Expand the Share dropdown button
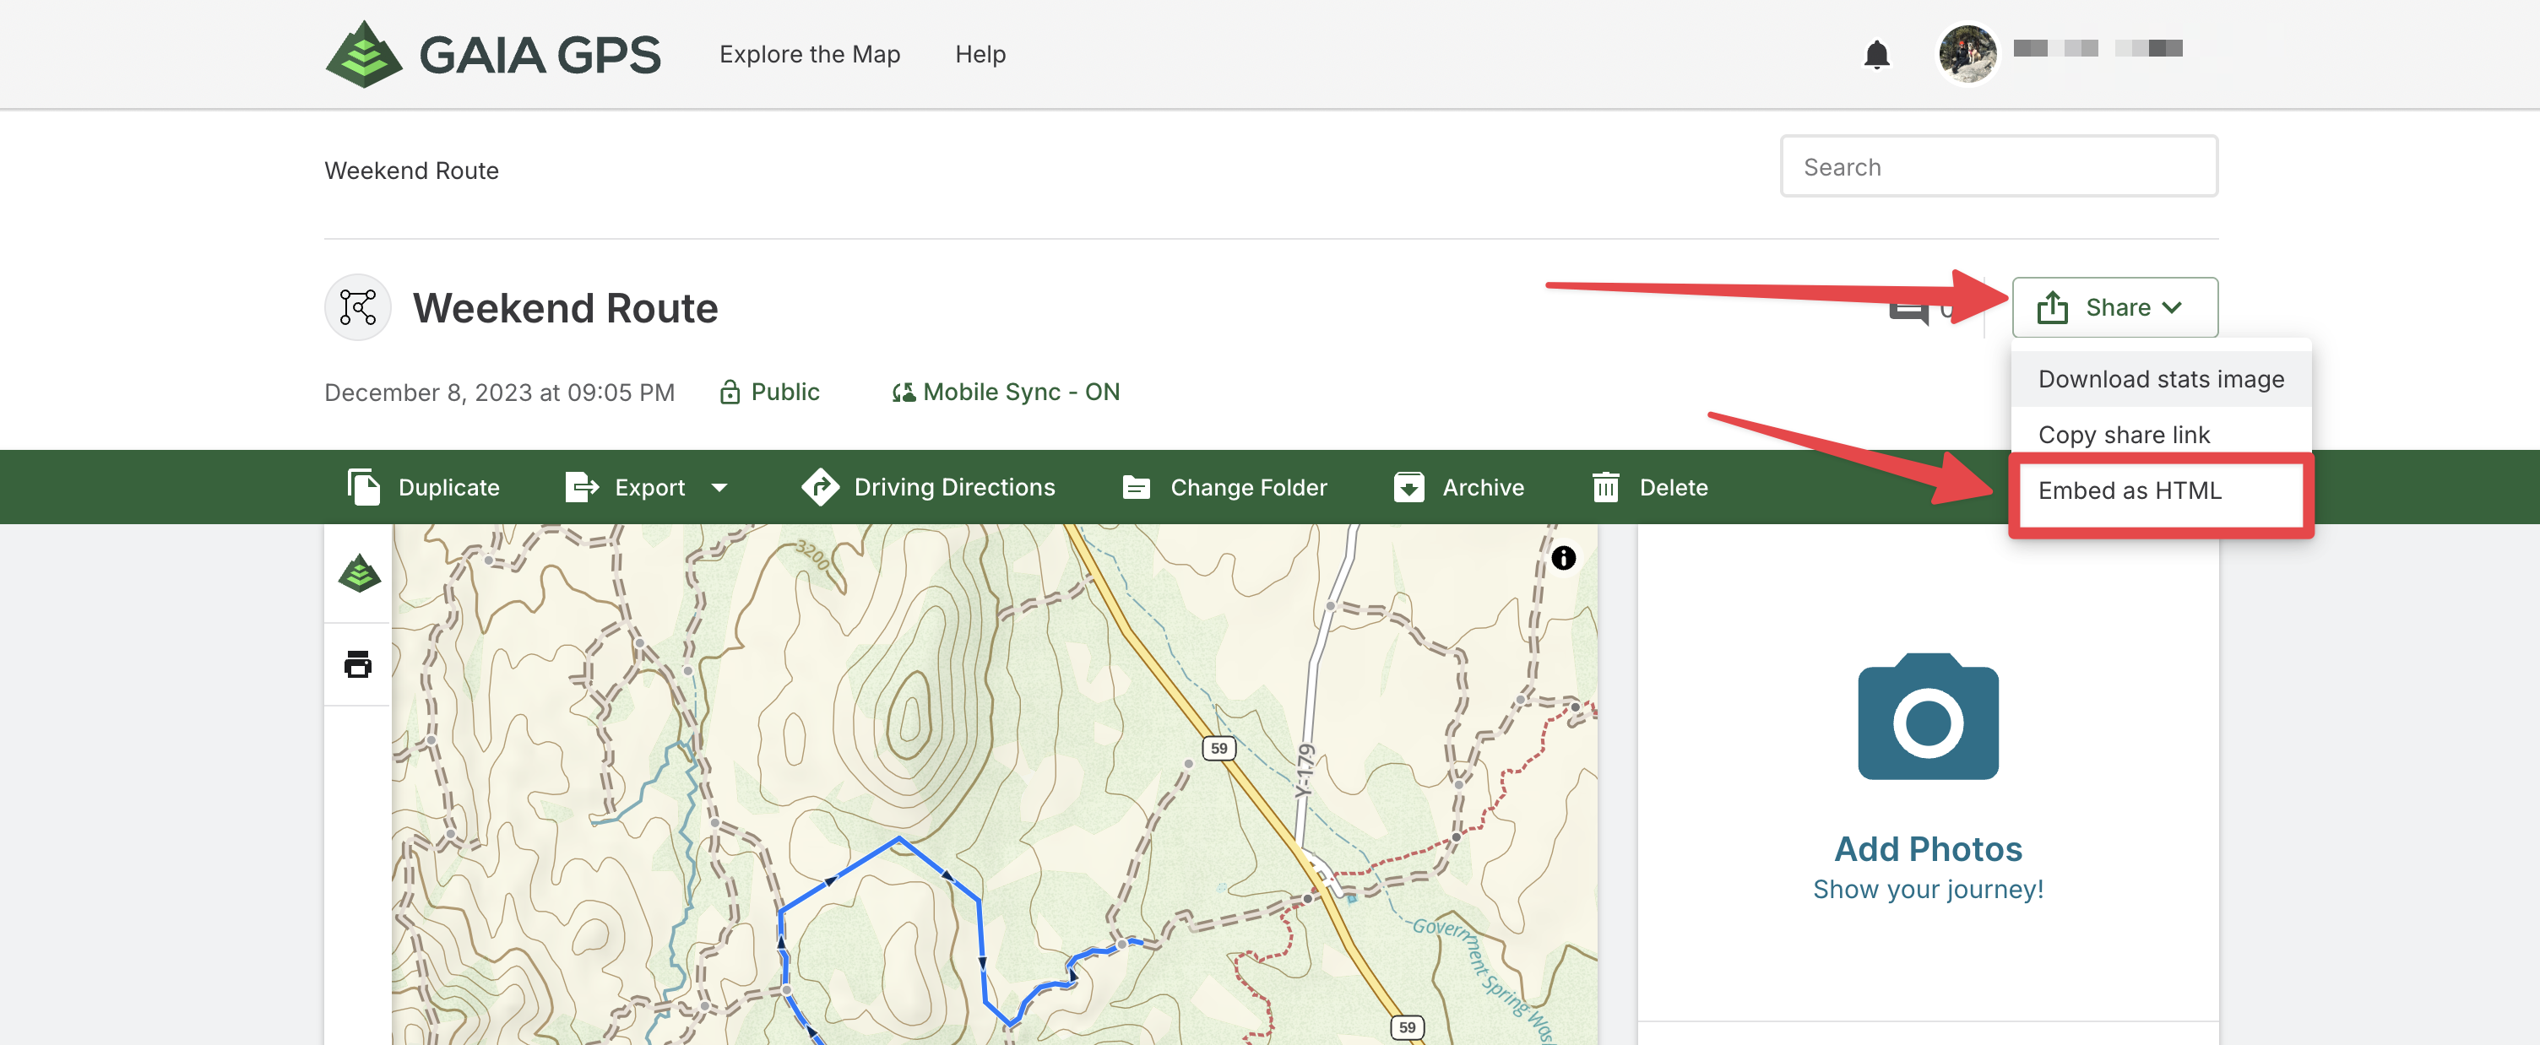This screenshot has height=1045, width=2540. (2114, 307)
